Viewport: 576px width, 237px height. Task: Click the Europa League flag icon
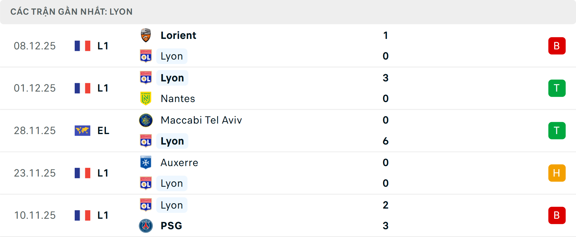[82, 130]
